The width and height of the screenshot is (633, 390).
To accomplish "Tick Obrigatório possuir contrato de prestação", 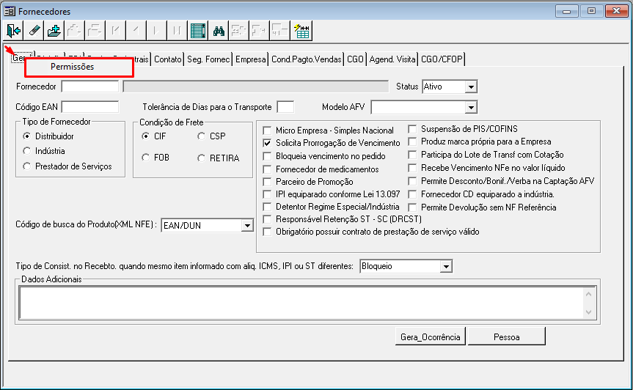I will point(267,232).
